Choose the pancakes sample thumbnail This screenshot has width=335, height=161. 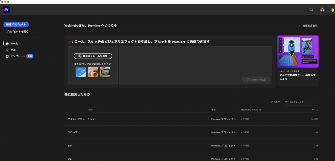pos(93,72)
